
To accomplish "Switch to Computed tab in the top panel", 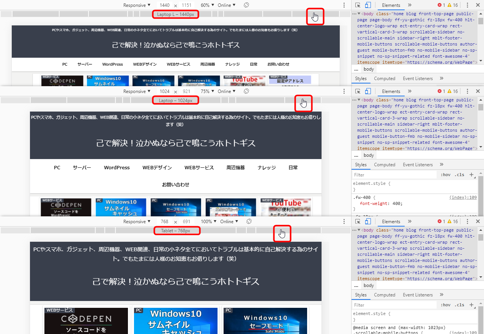I will click(385, 79).
